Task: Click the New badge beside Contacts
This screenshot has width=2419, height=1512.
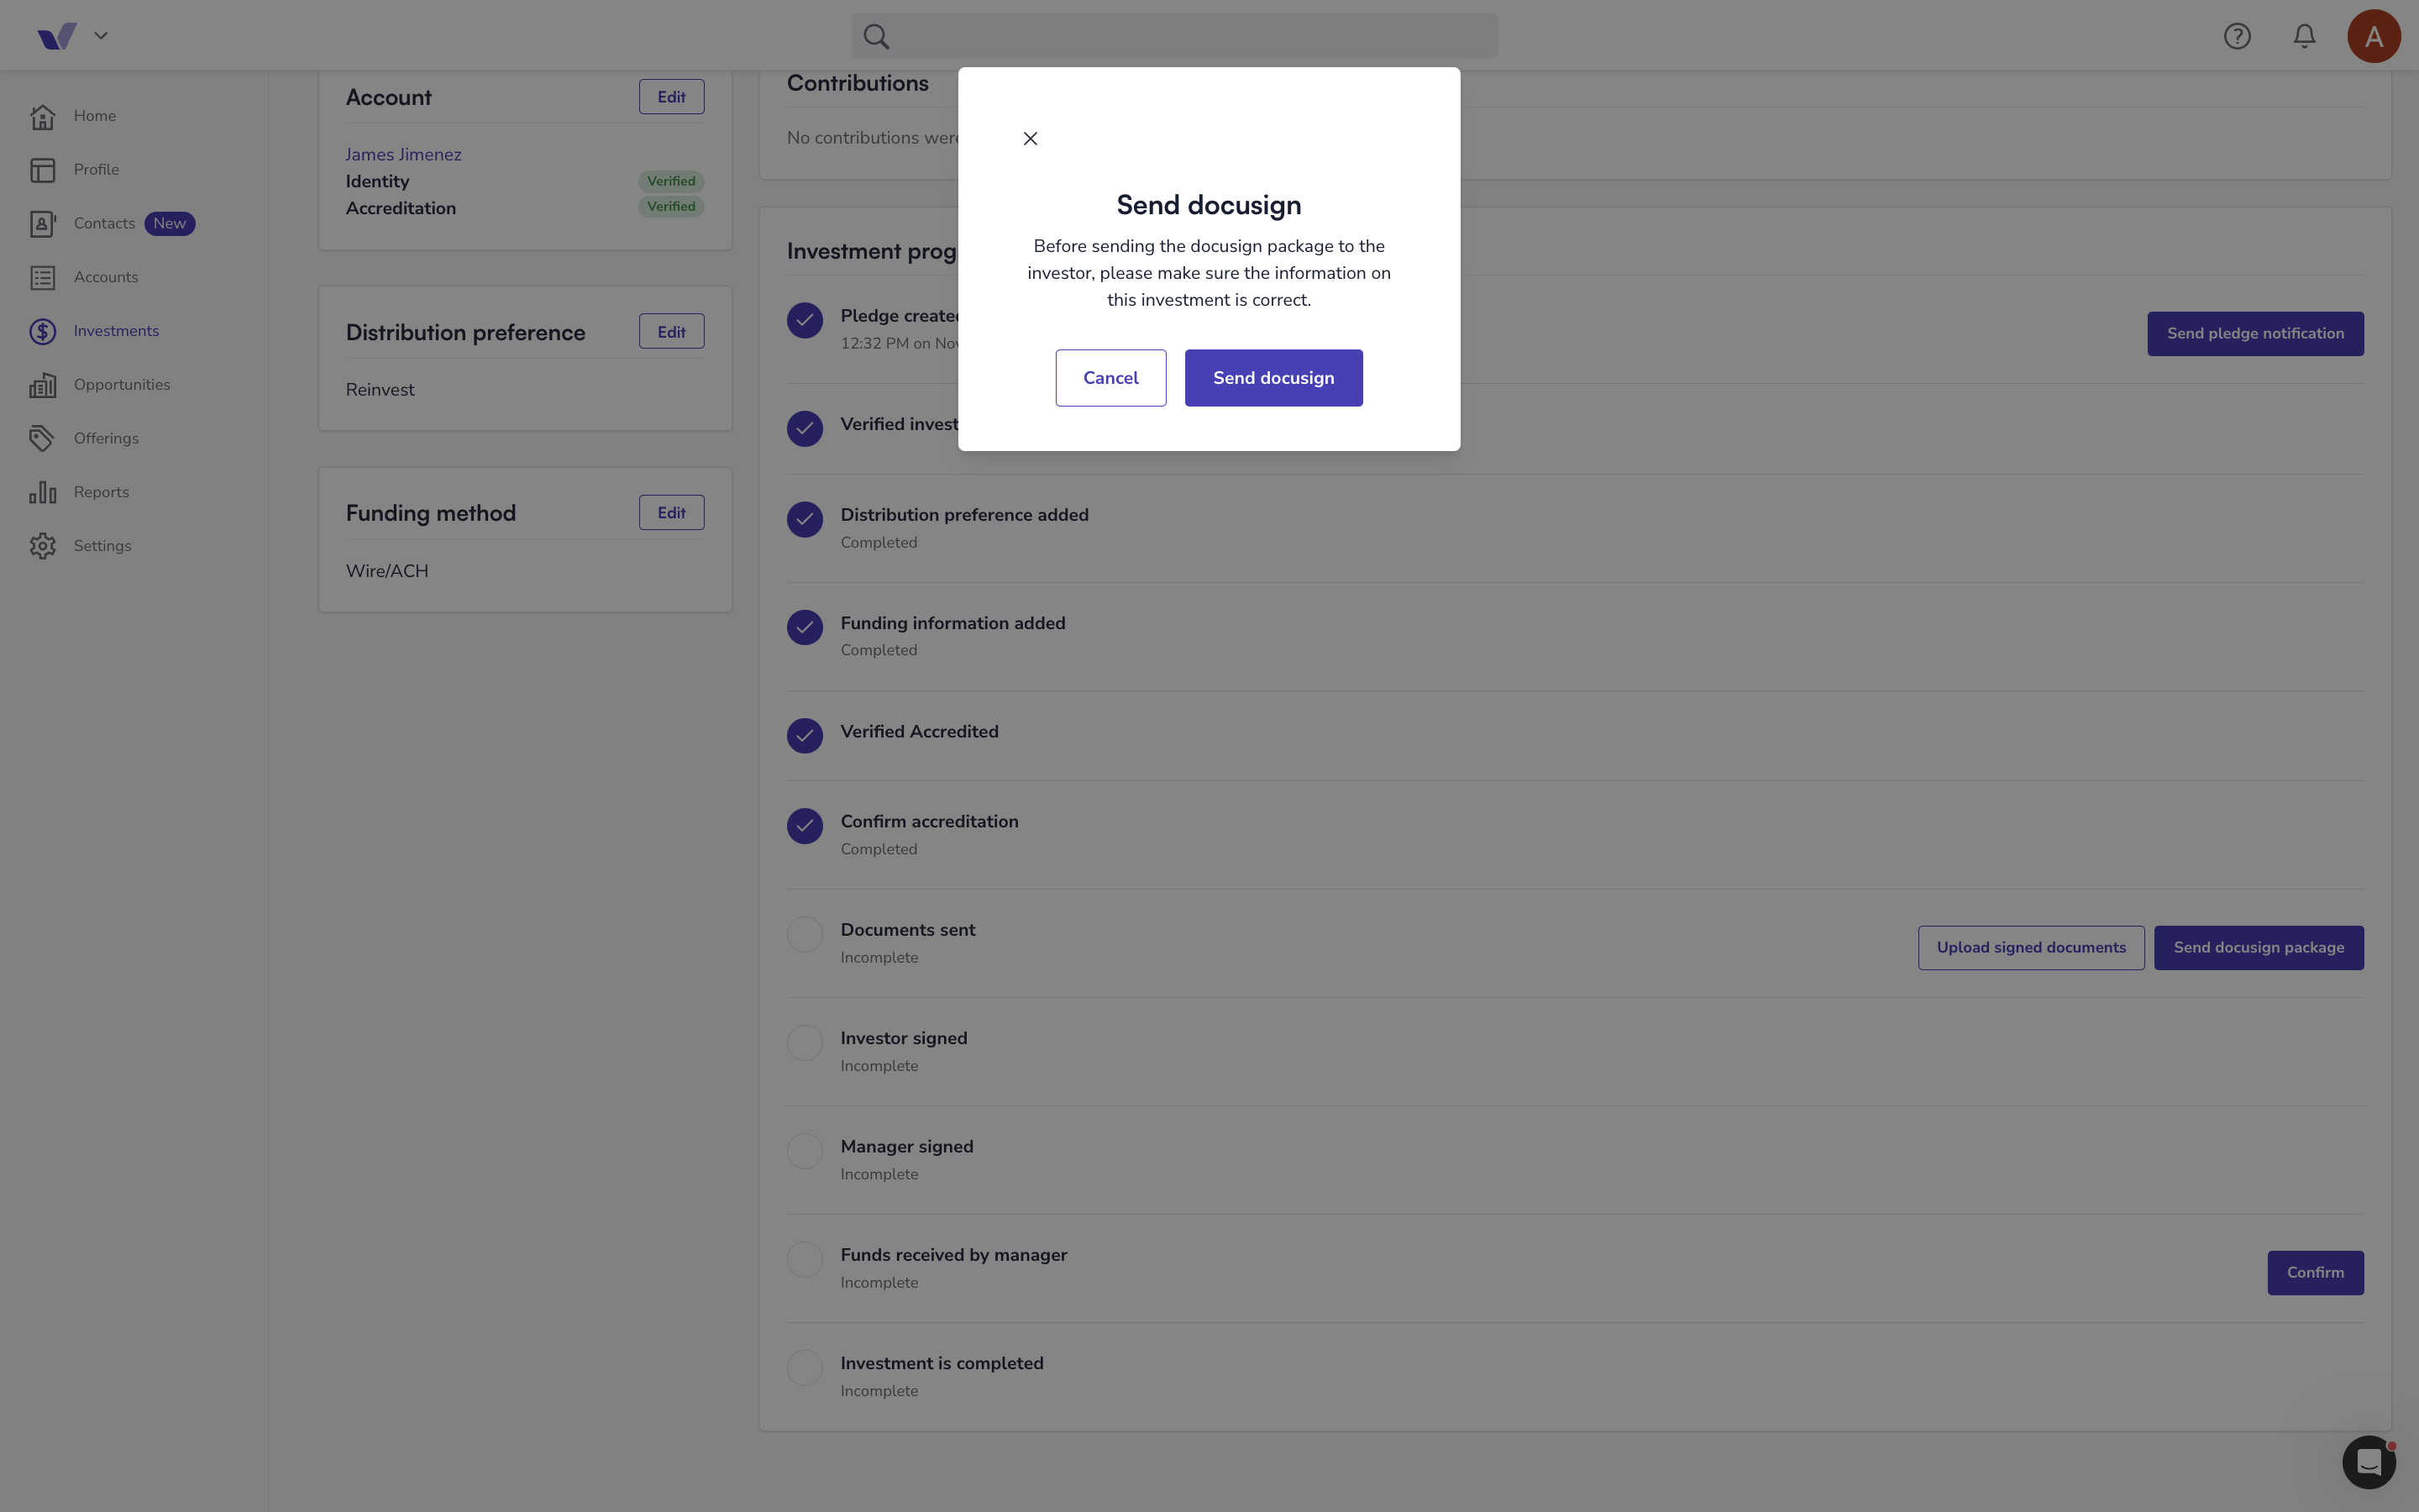Action: coord(170,224)
